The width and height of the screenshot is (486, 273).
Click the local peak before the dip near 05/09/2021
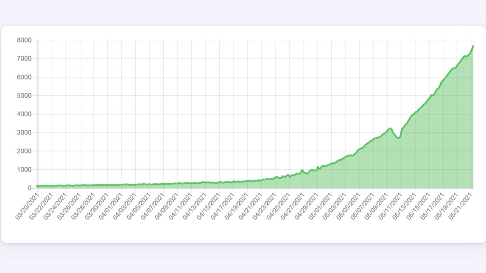(391, 128)
